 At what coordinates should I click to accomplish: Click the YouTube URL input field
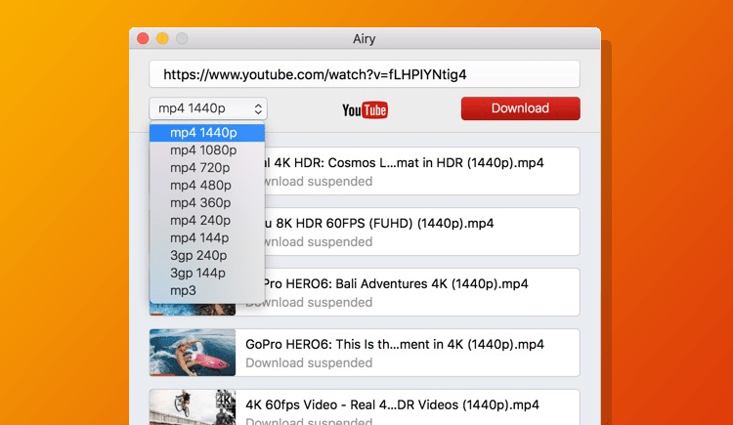click(x=365, y=74)
